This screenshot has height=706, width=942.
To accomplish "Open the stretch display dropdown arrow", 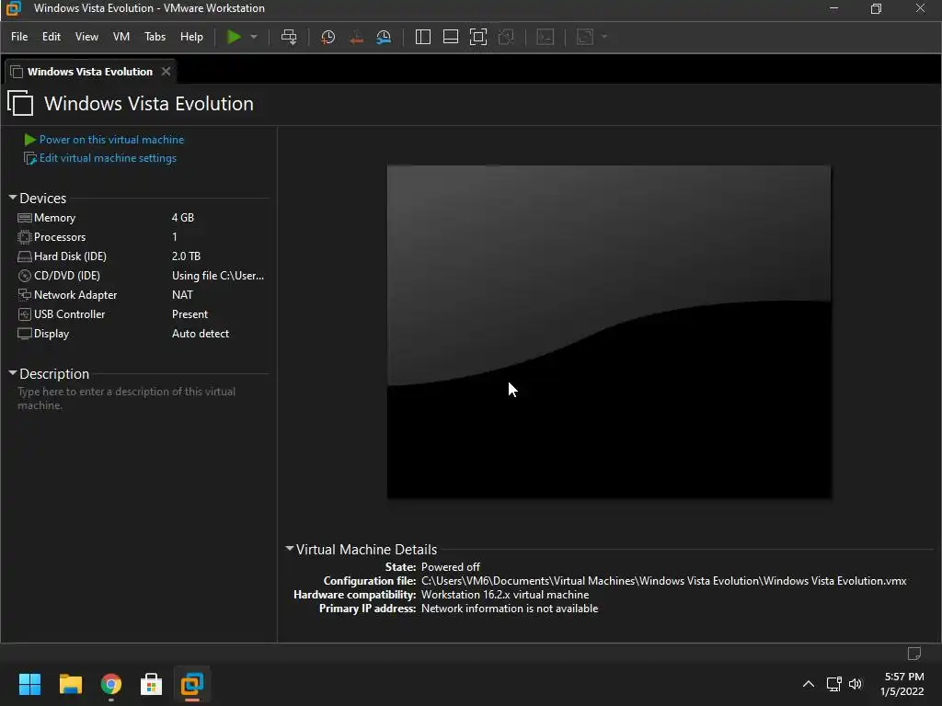I will [x=604, y=37].
